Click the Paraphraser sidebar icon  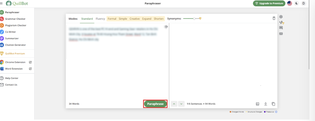pos(2,12)
